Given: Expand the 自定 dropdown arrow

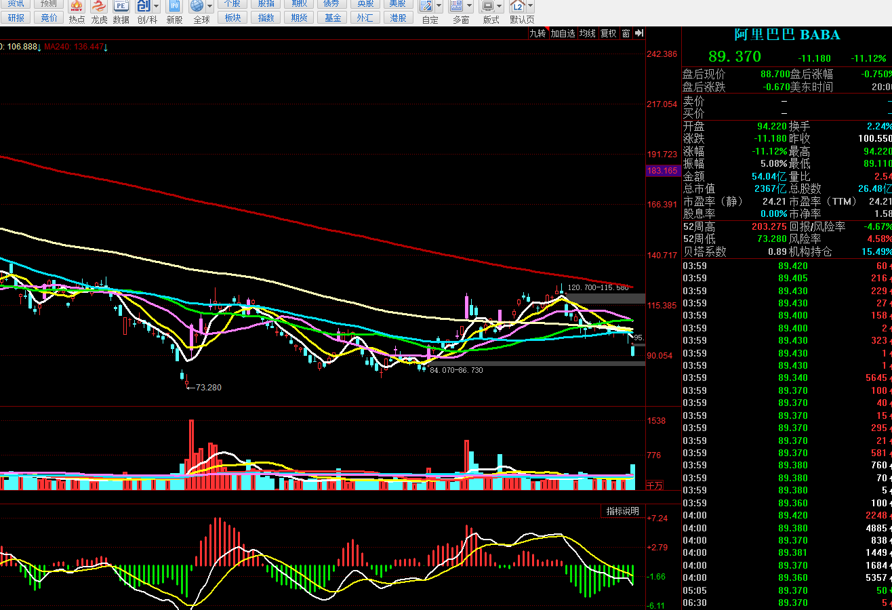Looking at the screenshot, I should (x=439, y=7).
